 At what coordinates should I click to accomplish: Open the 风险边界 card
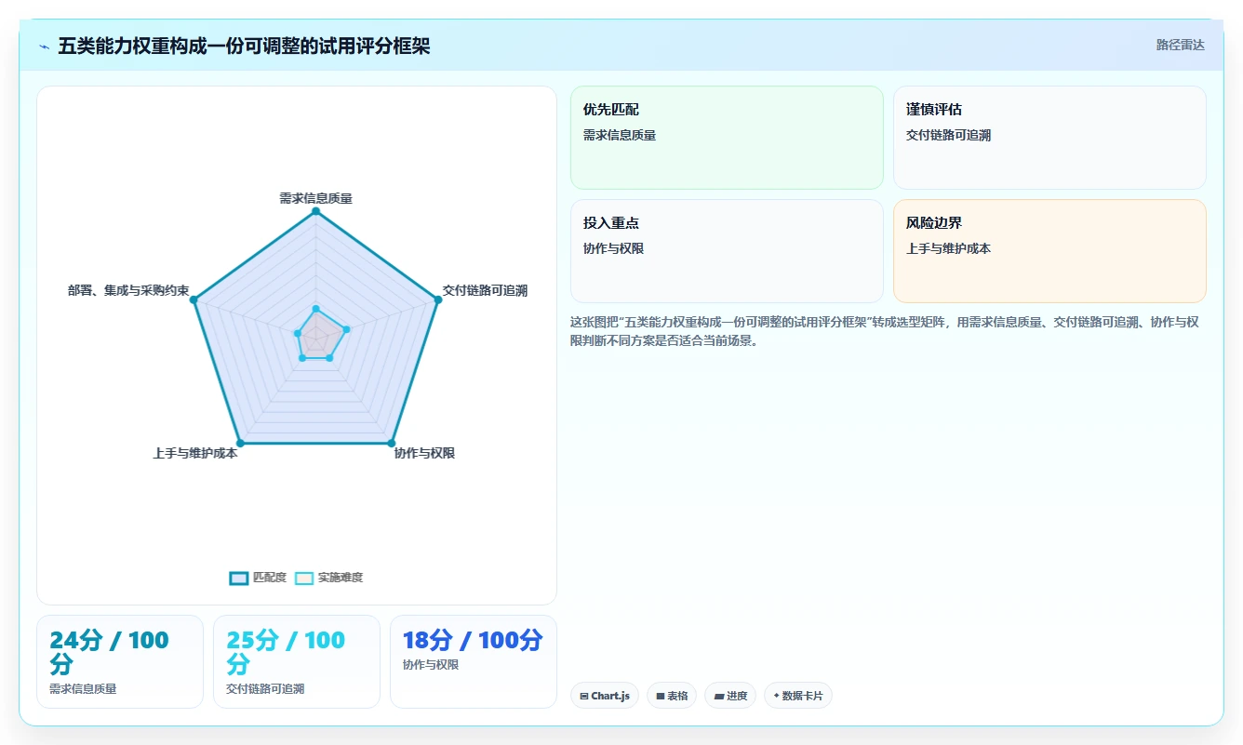[1049, 251]
